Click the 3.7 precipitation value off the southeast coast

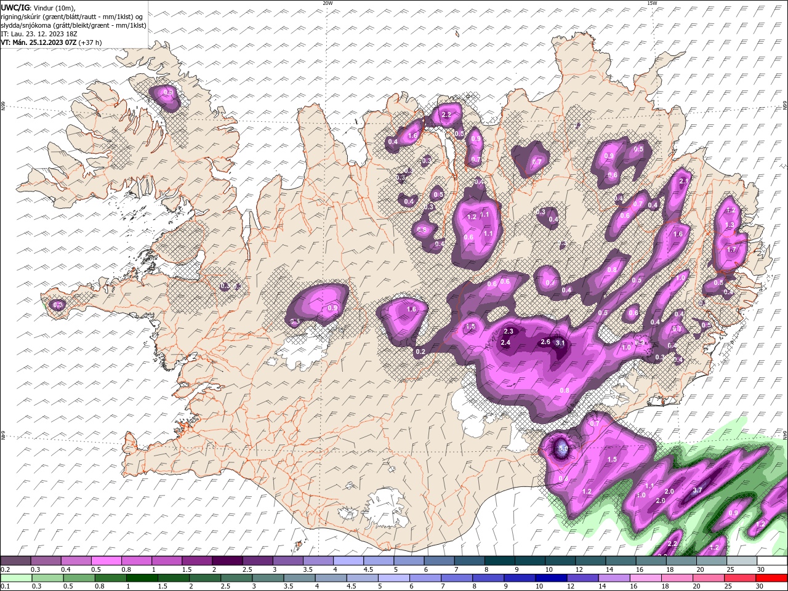tap(698, 490)
